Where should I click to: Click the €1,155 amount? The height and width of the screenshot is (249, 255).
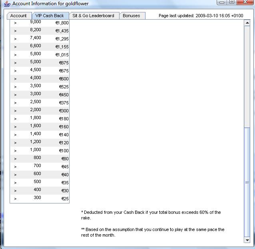[x=62, y=47]
